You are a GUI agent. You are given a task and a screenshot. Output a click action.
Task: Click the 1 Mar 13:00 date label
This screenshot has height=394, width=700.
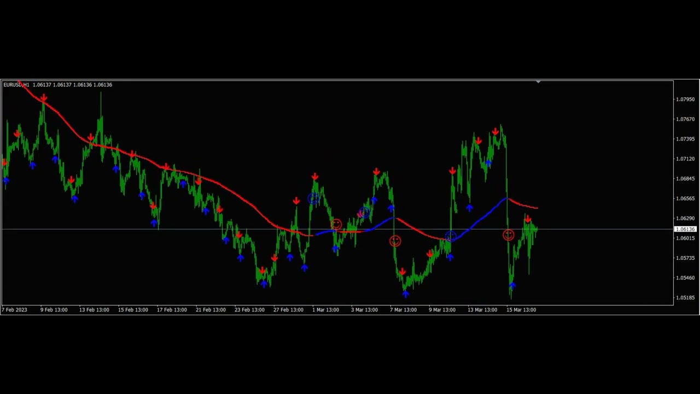(325, 310)
